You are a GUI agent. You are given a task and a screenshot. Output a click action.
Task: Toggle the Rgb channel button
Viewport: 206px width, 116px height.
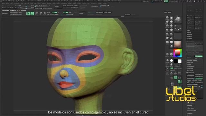click(x=54, y=12)
